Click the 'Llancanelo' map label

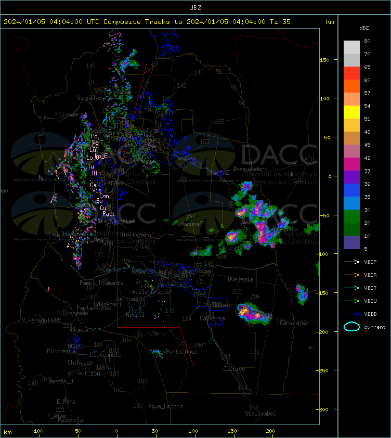[106, 355]
